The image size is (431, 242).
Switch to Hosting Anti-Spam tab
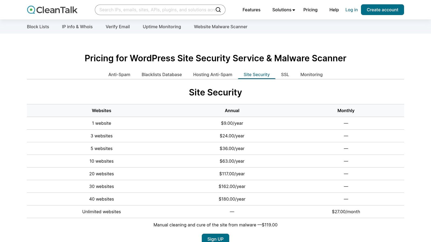click(213, 74)
